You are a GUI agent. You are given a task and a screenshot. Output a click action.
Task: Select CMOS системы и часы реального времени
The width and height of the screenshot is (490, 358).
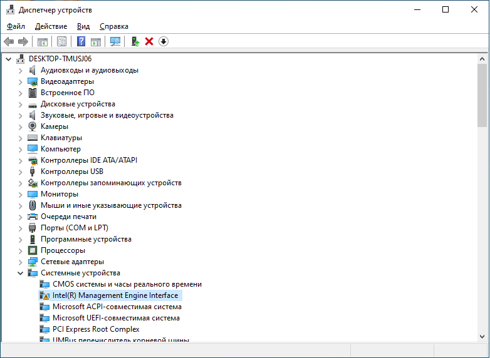pos(127,284)
